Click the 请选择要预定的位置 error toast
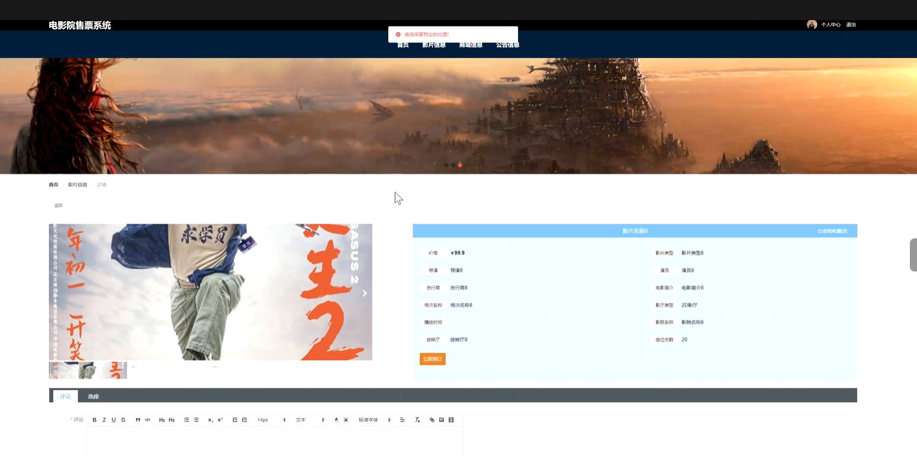This screenshot has height=456, width=917. [x=453, y=34]
